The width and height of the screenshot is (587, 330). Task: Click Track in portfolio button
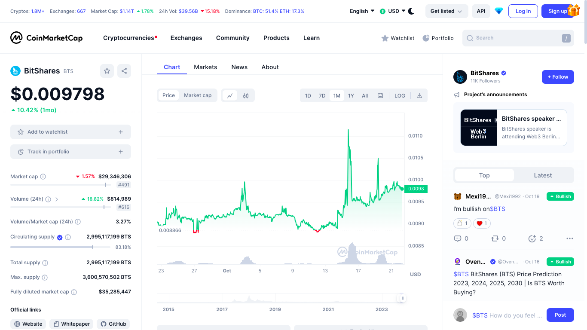tap(70, 152)
